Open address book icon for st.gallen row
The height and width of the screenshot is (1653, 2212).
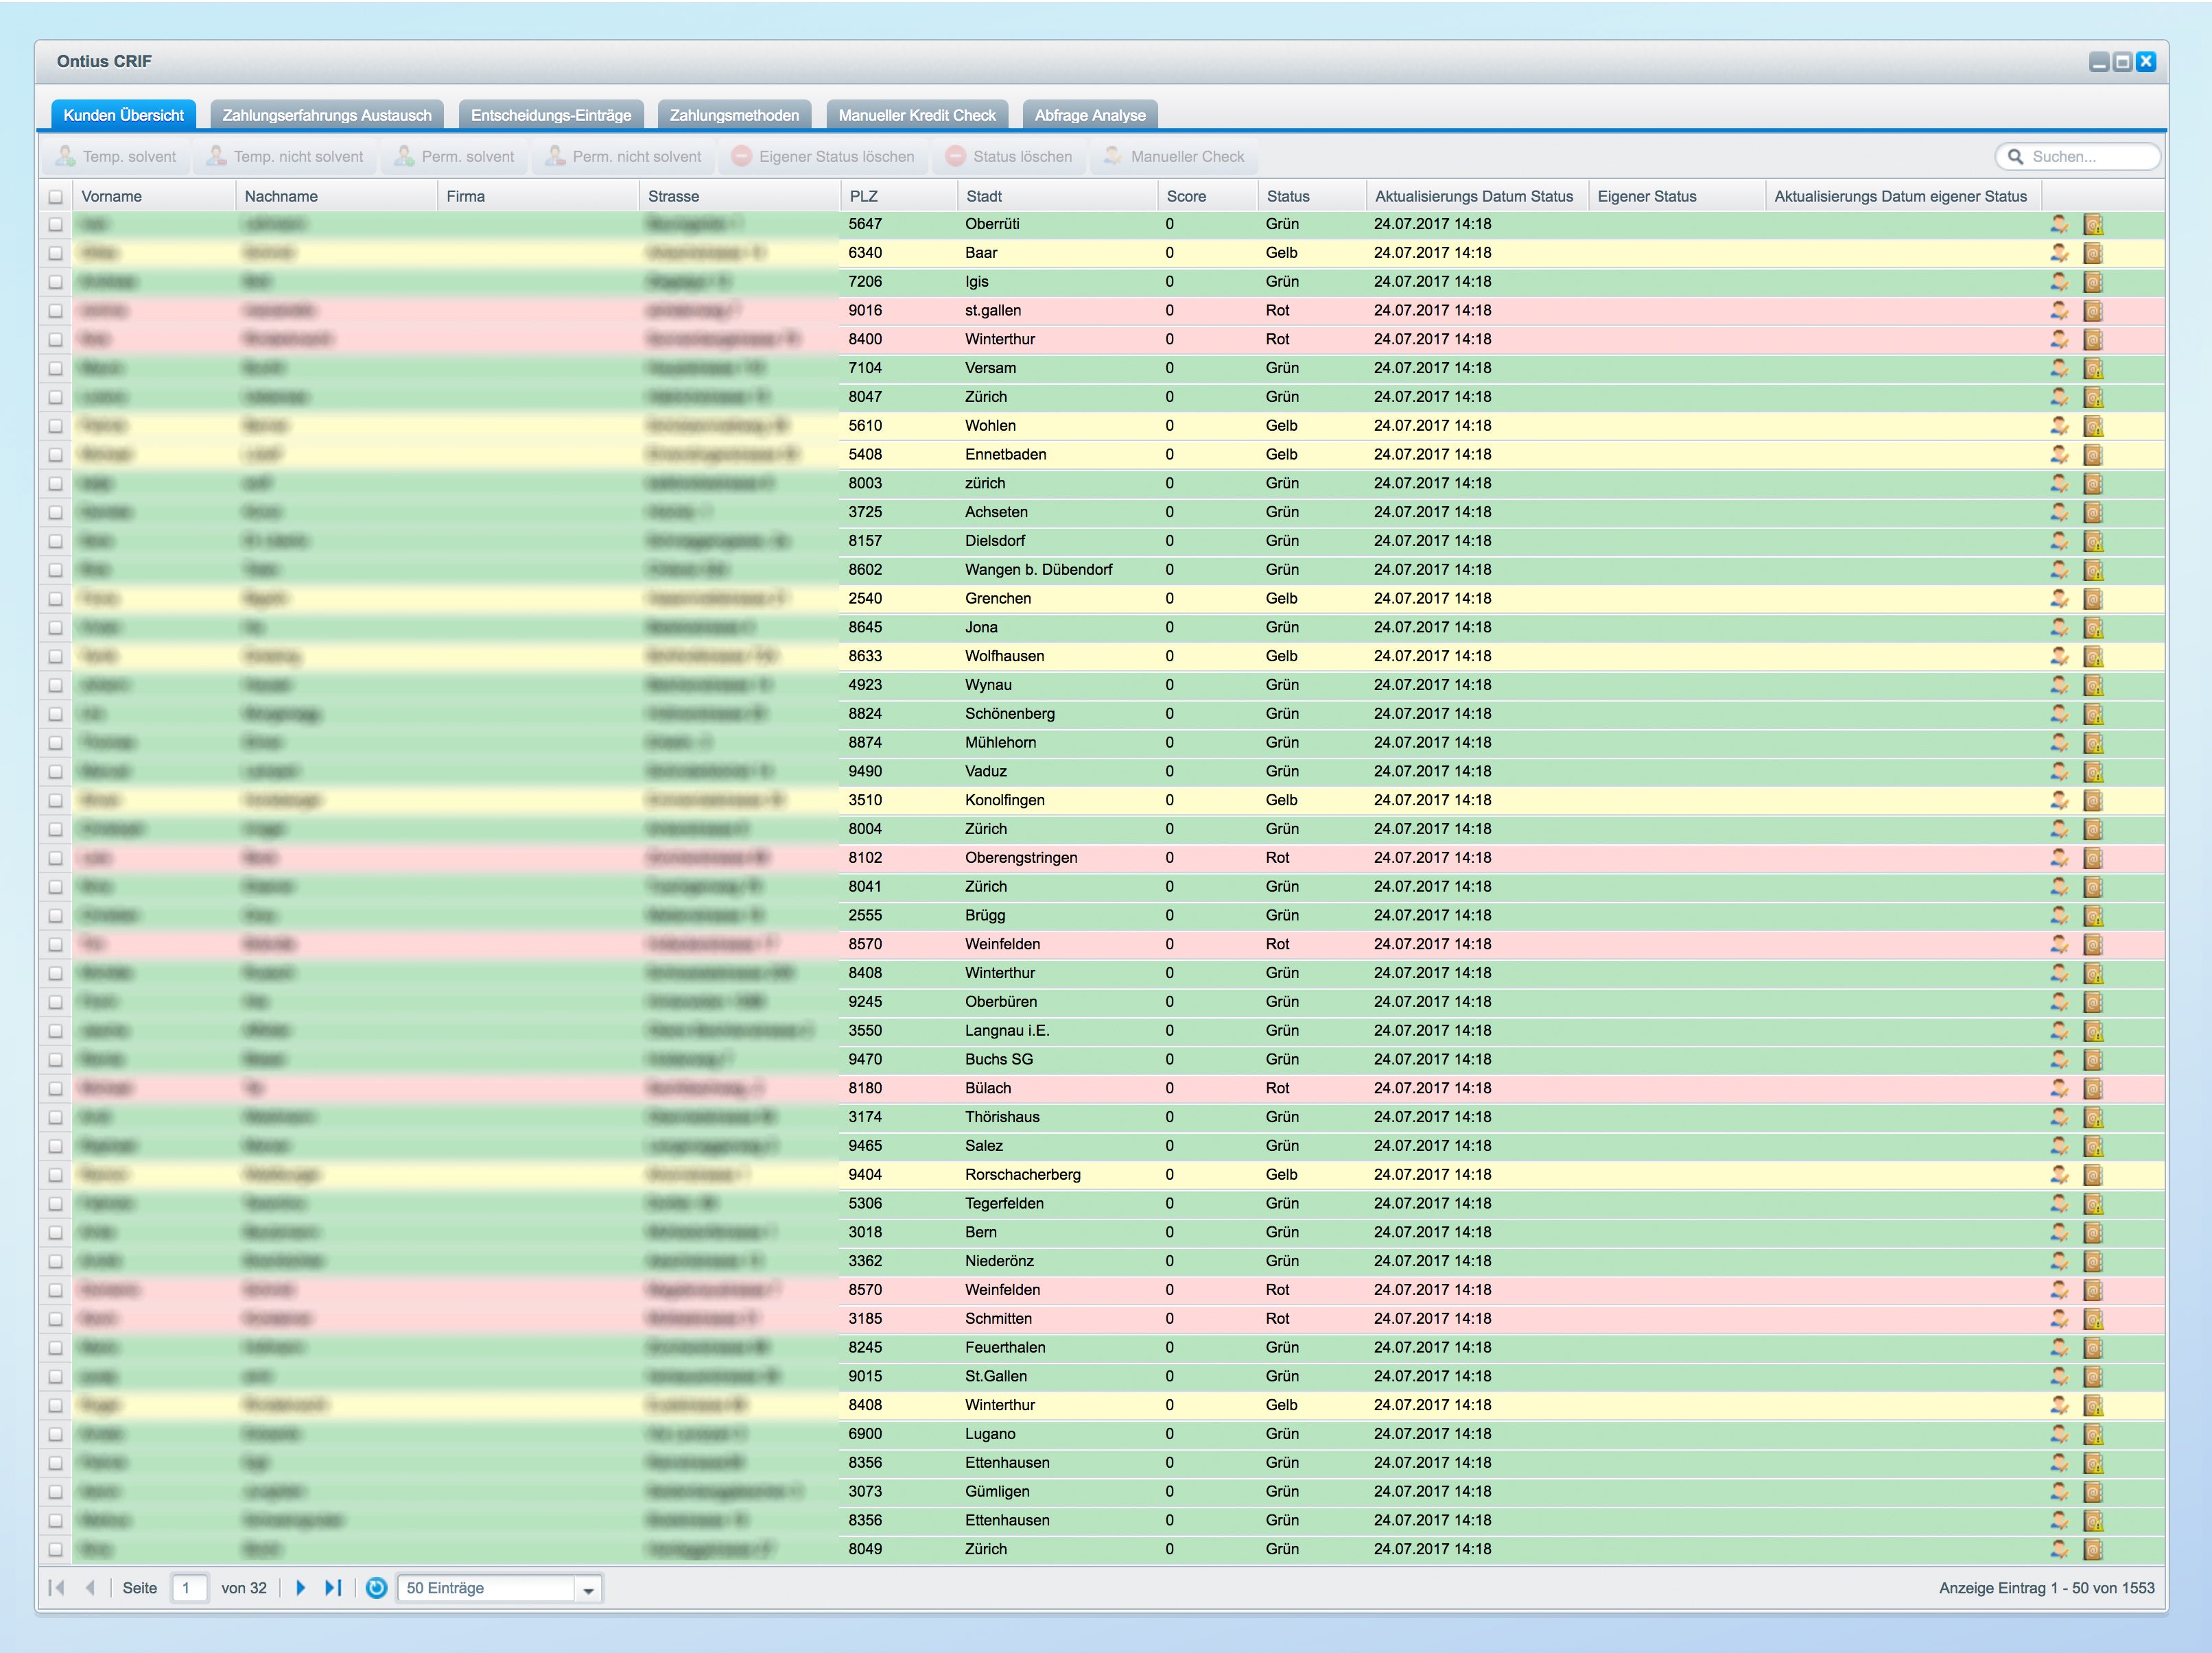(2093, 312)
